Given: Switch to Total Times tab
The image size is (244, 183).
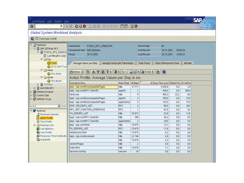Looking at the screenshot, I should point(144,63).
